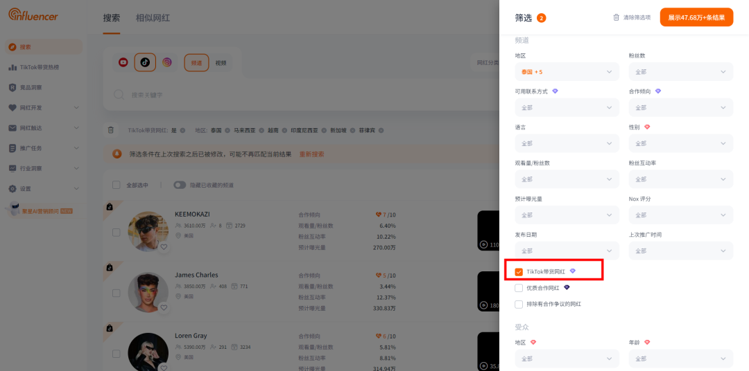Switch to the 相似网红 tab
Image resolution: width=749 pixels, height=371 pixels.
pos(153,18)
